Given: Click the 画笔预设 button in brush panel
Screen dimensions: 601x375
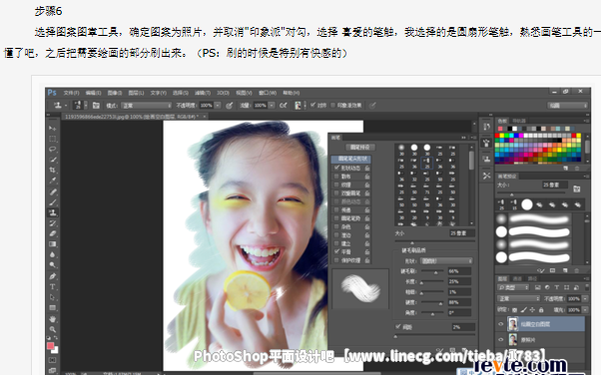Looking at the screenshot, I should click(360, 147).
